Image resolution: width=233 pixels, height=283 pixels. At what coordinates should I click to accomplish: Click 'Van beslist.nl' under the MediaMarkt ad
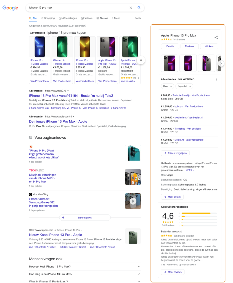click(x=128, y=81)
